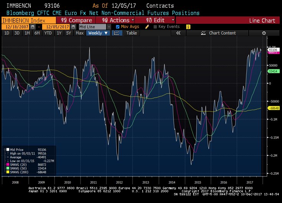Click the Line Chart title label
Screen dimensions: 282x203
tap(262, 21)
